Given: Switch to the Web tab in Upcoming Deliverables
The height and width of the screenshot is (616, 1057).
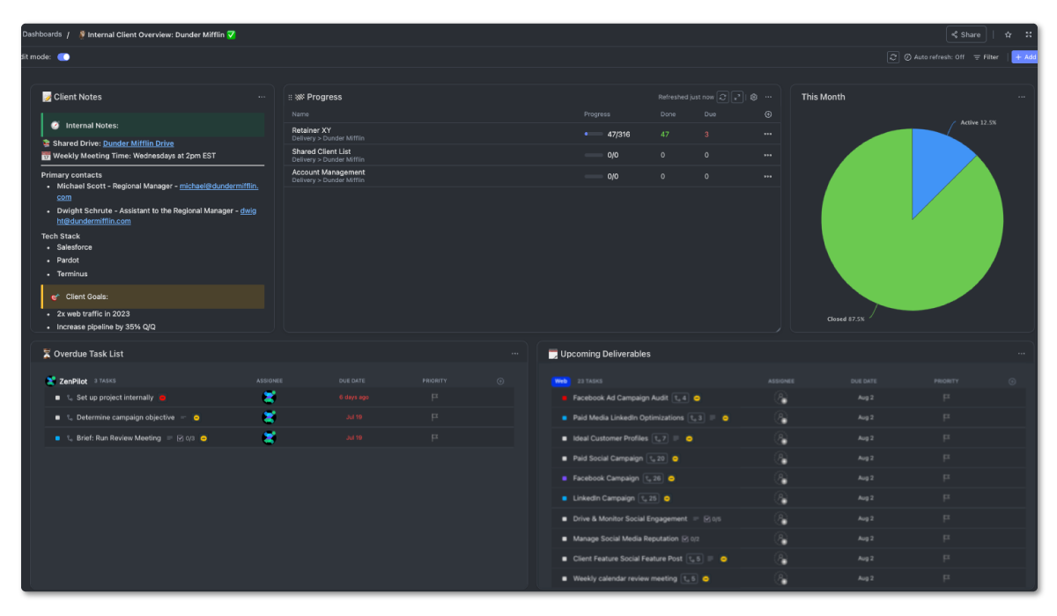Looking at the screenshot, I should 560,381.
